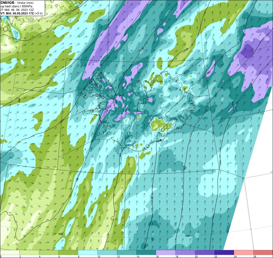Click the light green 2–4 m/s legend swatch
This screenshot has height=258, width=273.
pyautogui.click(x=29, y=252)
